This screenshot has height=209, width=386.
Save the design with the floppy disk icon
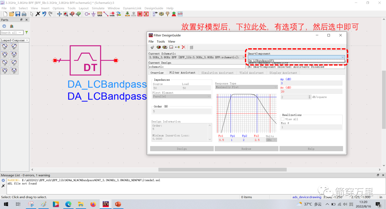point(18,14)
